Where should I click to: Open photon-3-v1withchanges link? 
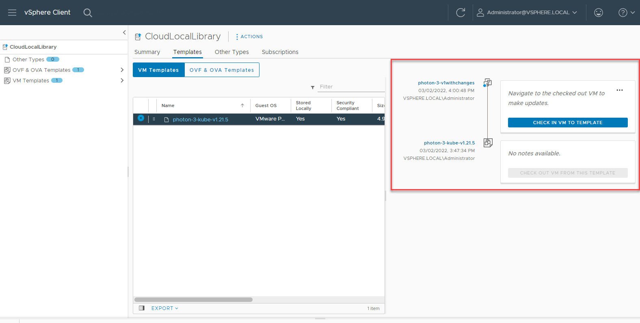[446, 83]
